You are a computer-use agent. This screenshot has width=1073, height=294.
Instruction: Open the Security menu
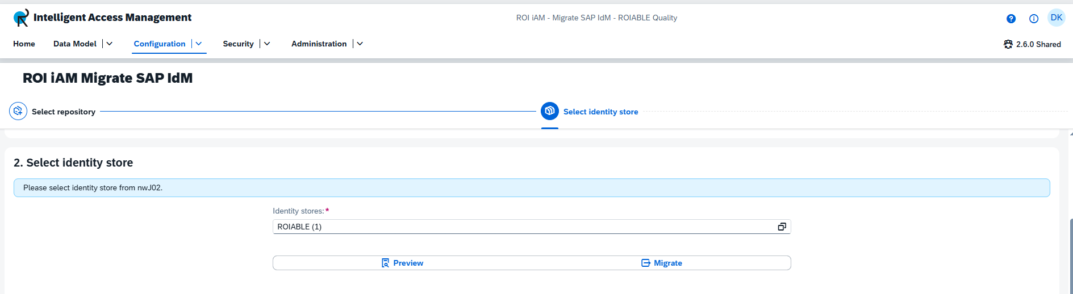(238, 44)
